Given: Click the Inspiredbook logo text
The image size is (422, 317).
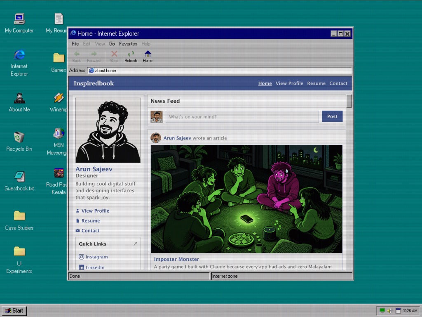Looking at the screenshot, I should [94, 83].
